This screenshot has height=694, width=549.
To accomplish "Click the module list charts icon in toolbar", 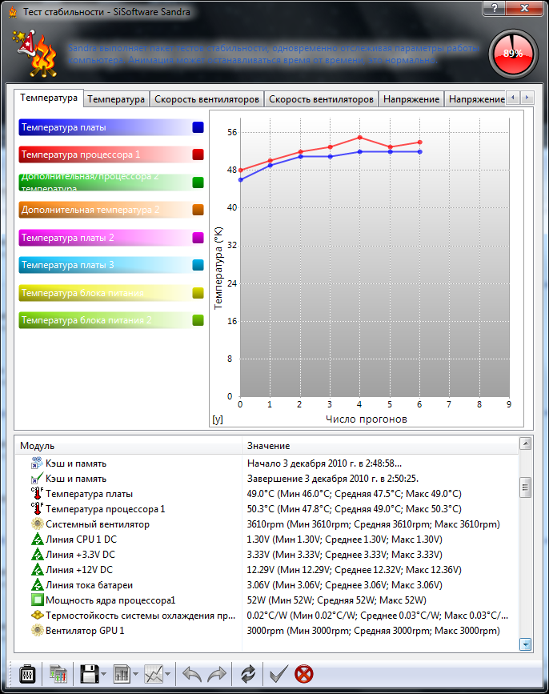I will pos(58,674).
